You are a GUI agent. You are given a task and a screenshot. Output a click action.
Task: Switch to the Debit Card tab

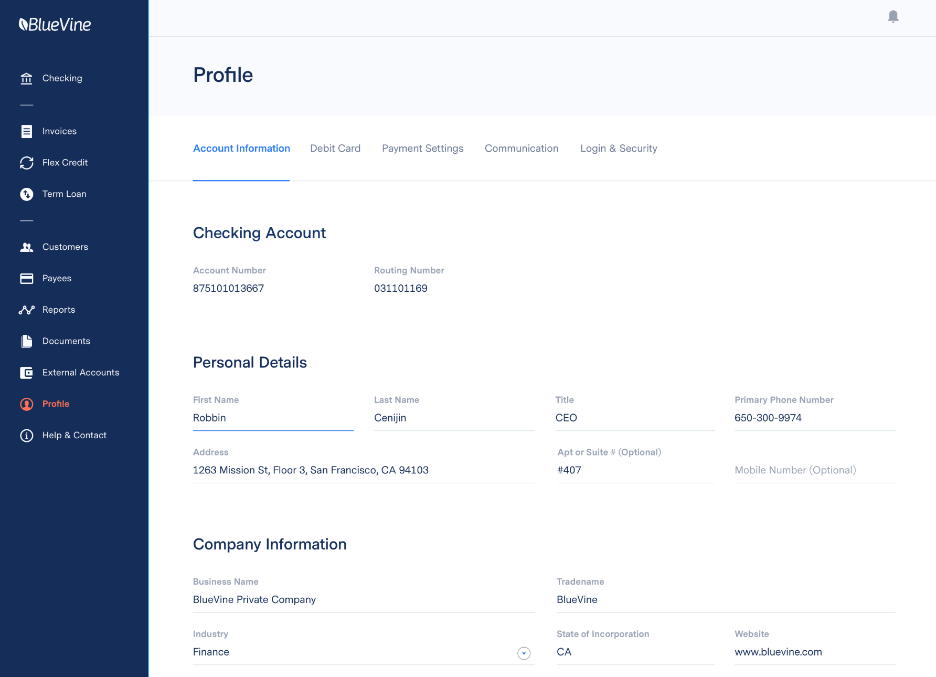[335, 149]
